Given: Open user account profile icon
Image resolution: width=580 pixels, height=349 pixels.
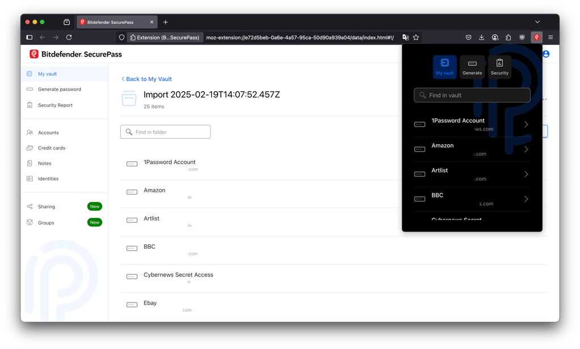Looking at the screenshot, I should 546,54.
